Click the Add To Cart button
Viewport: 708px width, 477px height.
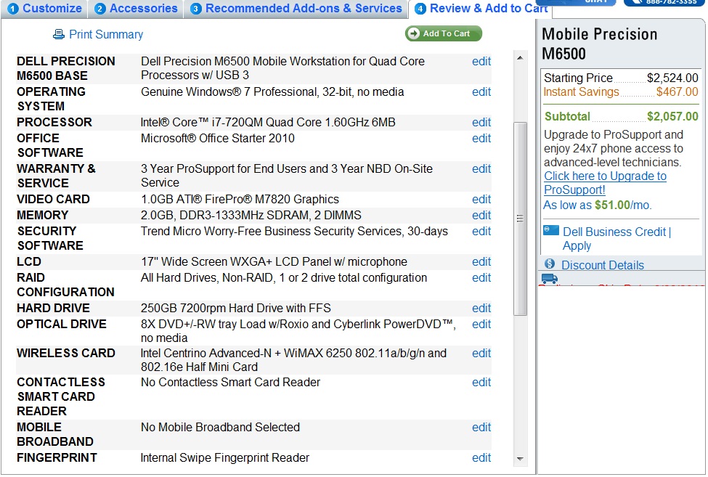click(444, 33)
